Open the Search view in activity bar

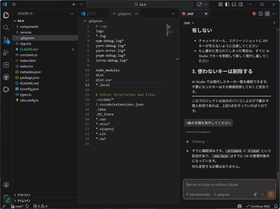coord(6,28)
